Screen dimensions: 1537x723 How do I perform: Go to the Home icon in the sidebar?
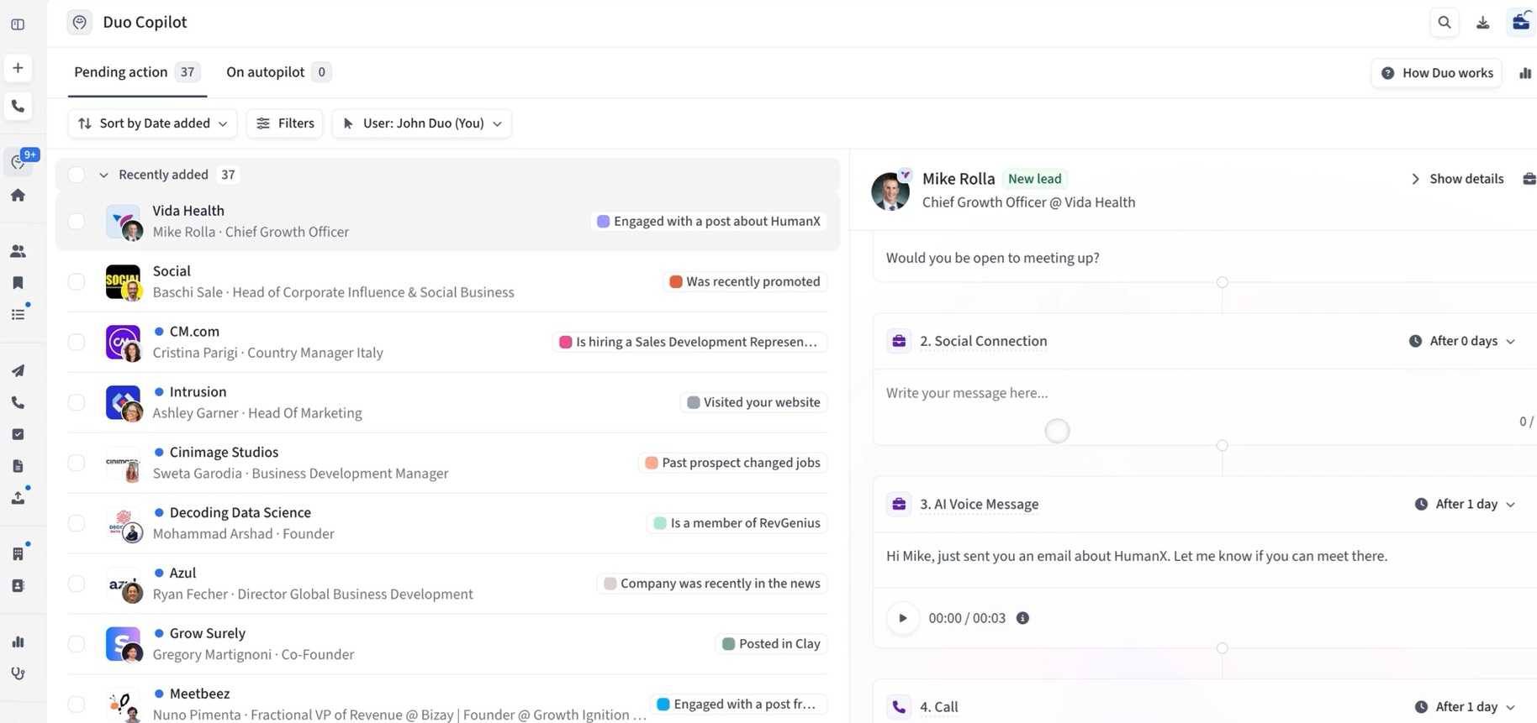click(18, 195)
